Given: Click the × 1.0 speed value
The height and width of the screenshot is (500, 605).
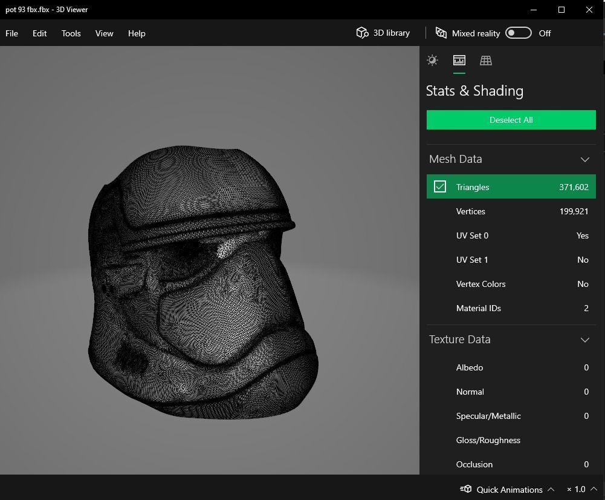Looking at the screenshot, I should click(576, 489).
